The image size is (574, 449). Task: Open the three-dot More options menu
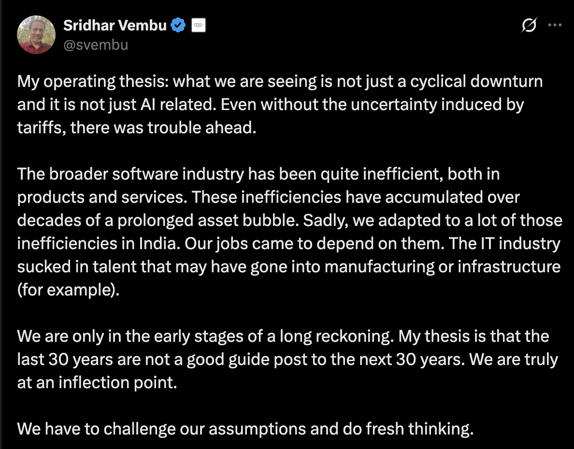(554, 26)
